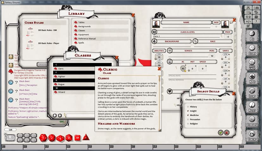262x151 pixels.
Task: Open the +/- modifiers icon
Action: tap(248, 21)
